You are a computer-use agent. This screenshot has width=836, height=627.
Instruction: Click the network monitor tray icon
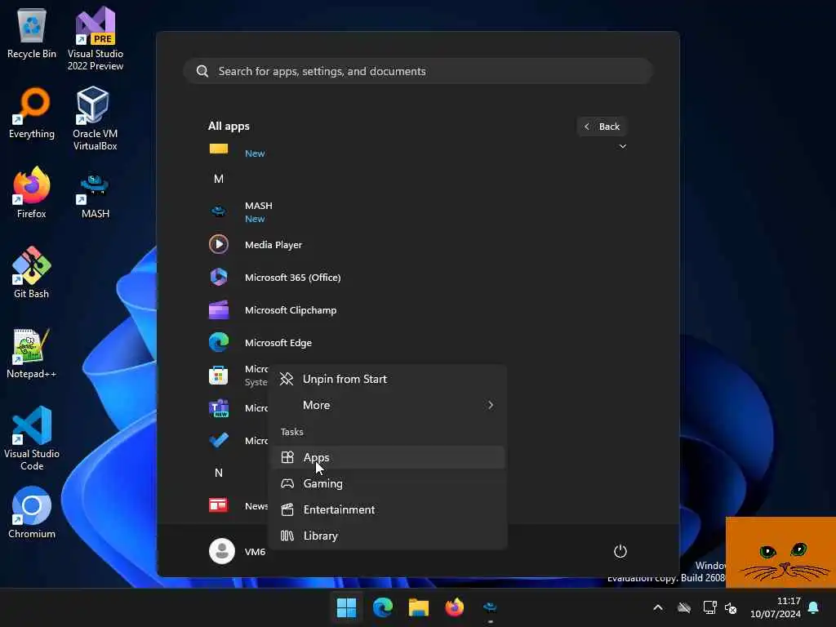[x=709, y=607]
